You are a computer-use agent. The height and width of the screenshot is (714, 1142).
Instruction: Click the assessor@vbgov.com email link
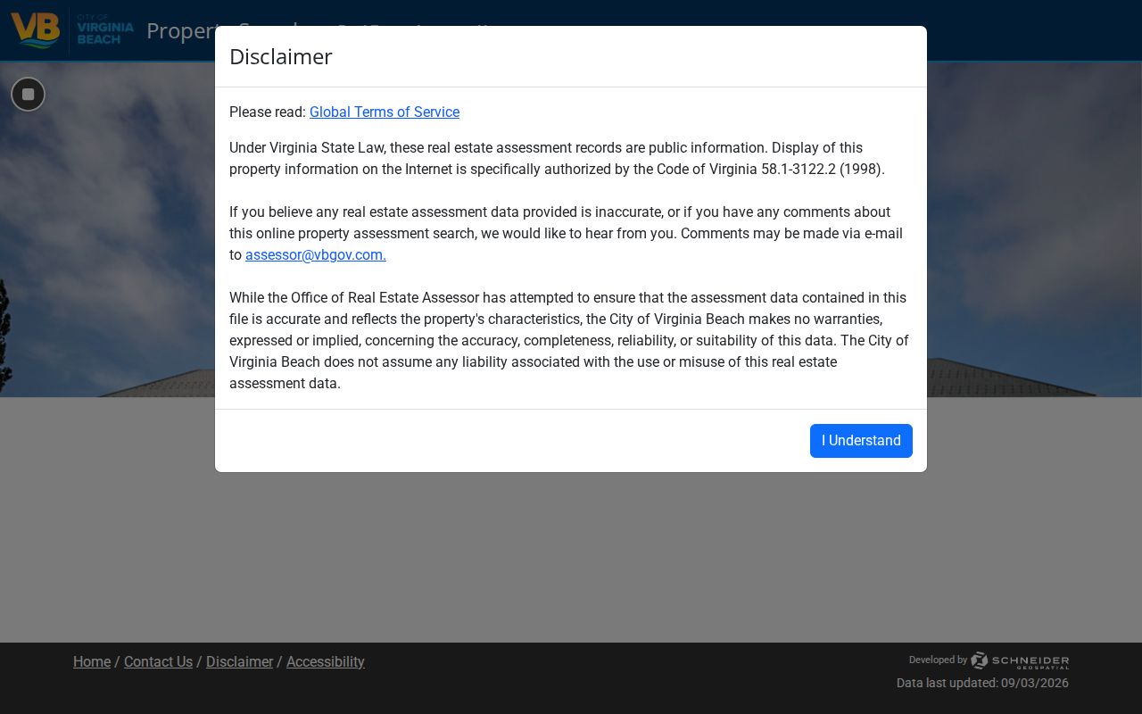[316, 255]
